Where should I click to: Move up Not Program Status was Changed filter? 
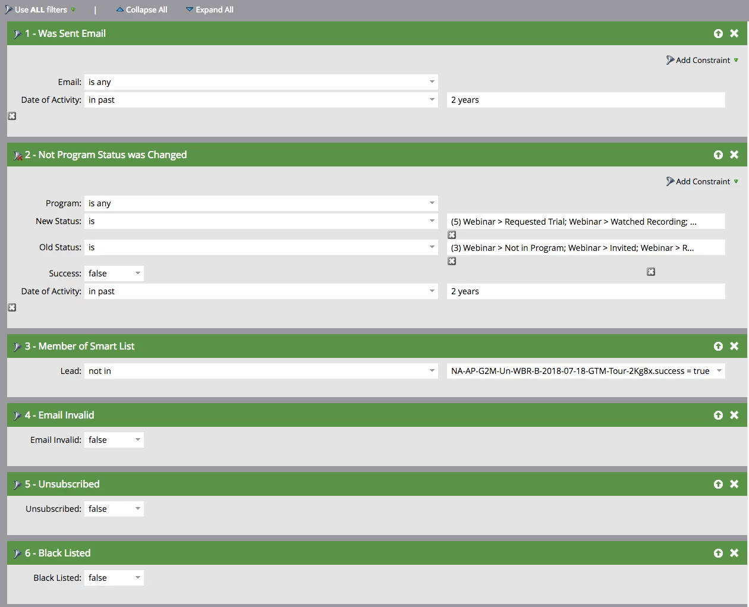pyautogui.click(x=718, y=155)
